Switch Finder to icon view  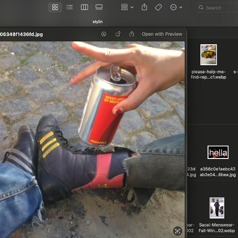(55, 7)
